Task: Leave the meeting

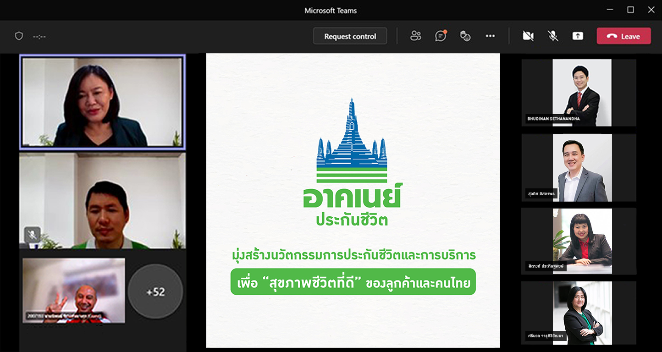Action: [x=623, y=36]
